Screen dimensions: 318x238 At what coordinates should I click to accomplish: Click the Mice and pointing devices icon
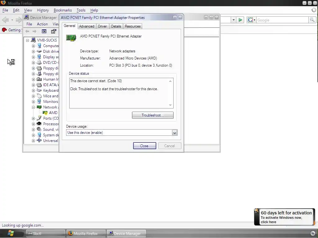[x=39, y=96]
